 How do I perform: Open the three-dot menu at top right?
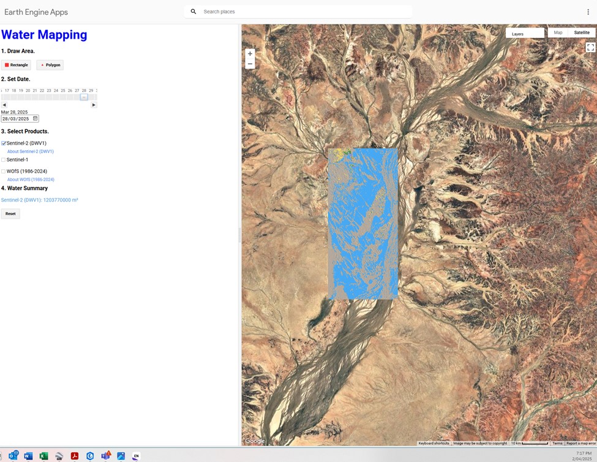click(588, 12)
